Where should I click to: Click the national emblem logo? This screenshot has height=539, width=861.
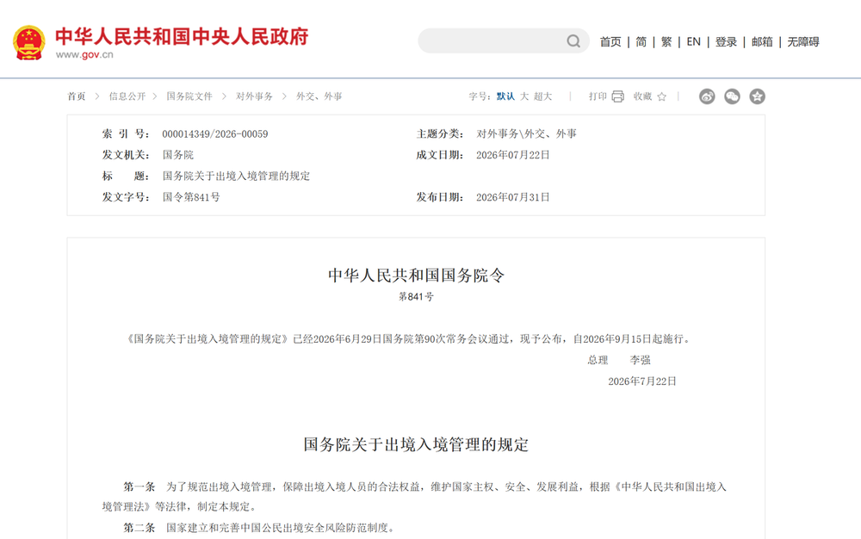29,42
